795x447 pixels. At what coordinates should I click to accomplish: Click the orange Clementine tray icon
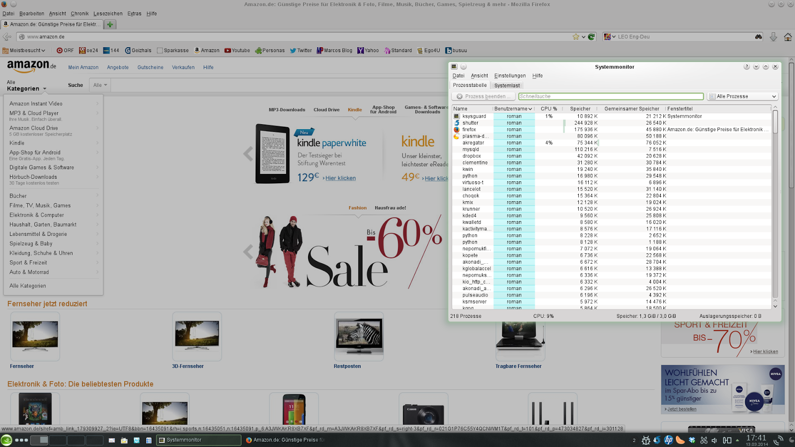pos(680,440)
